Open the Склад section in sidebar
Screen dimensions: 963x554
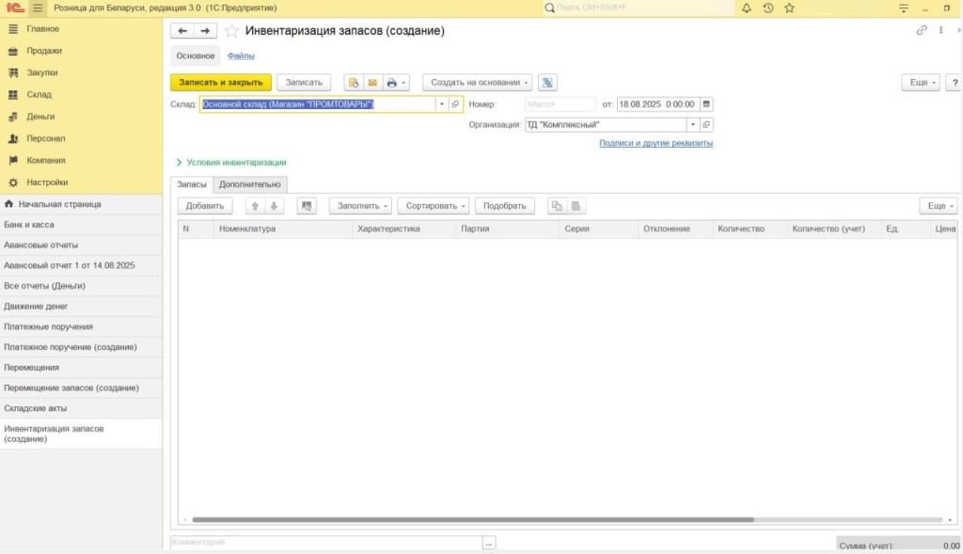point(39,95)
